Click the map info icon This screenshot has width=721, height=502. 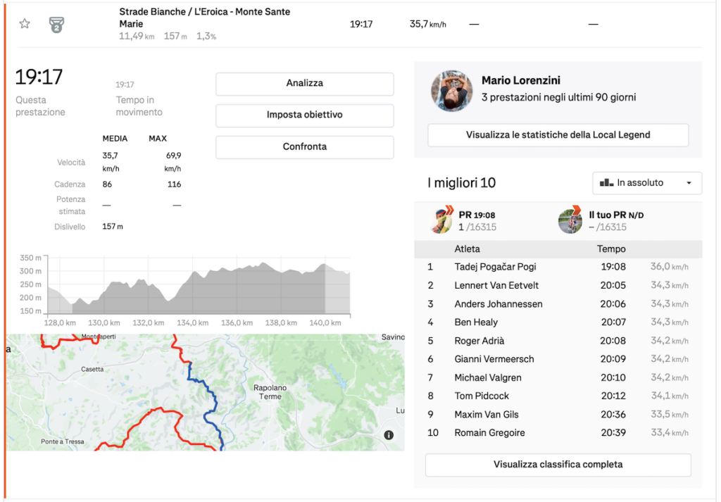pos(389,436)
